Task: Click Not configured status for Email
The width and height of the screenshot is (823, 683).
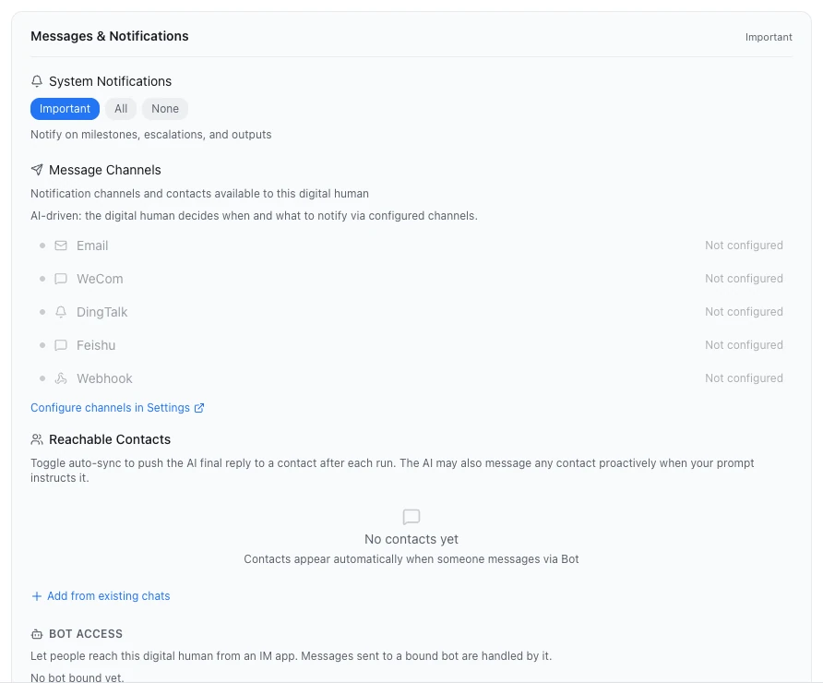Action: [x=744, y=246]
